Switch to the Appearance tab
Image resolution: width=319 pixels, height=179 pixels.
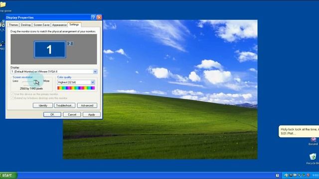click(59, 25)
